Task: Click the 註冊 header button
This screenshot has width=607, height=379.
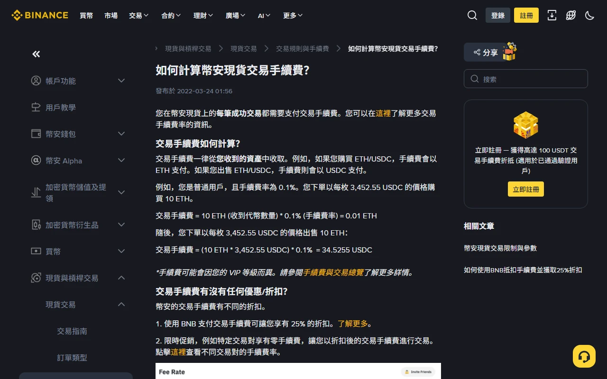Action: click(x=526, y=15)
